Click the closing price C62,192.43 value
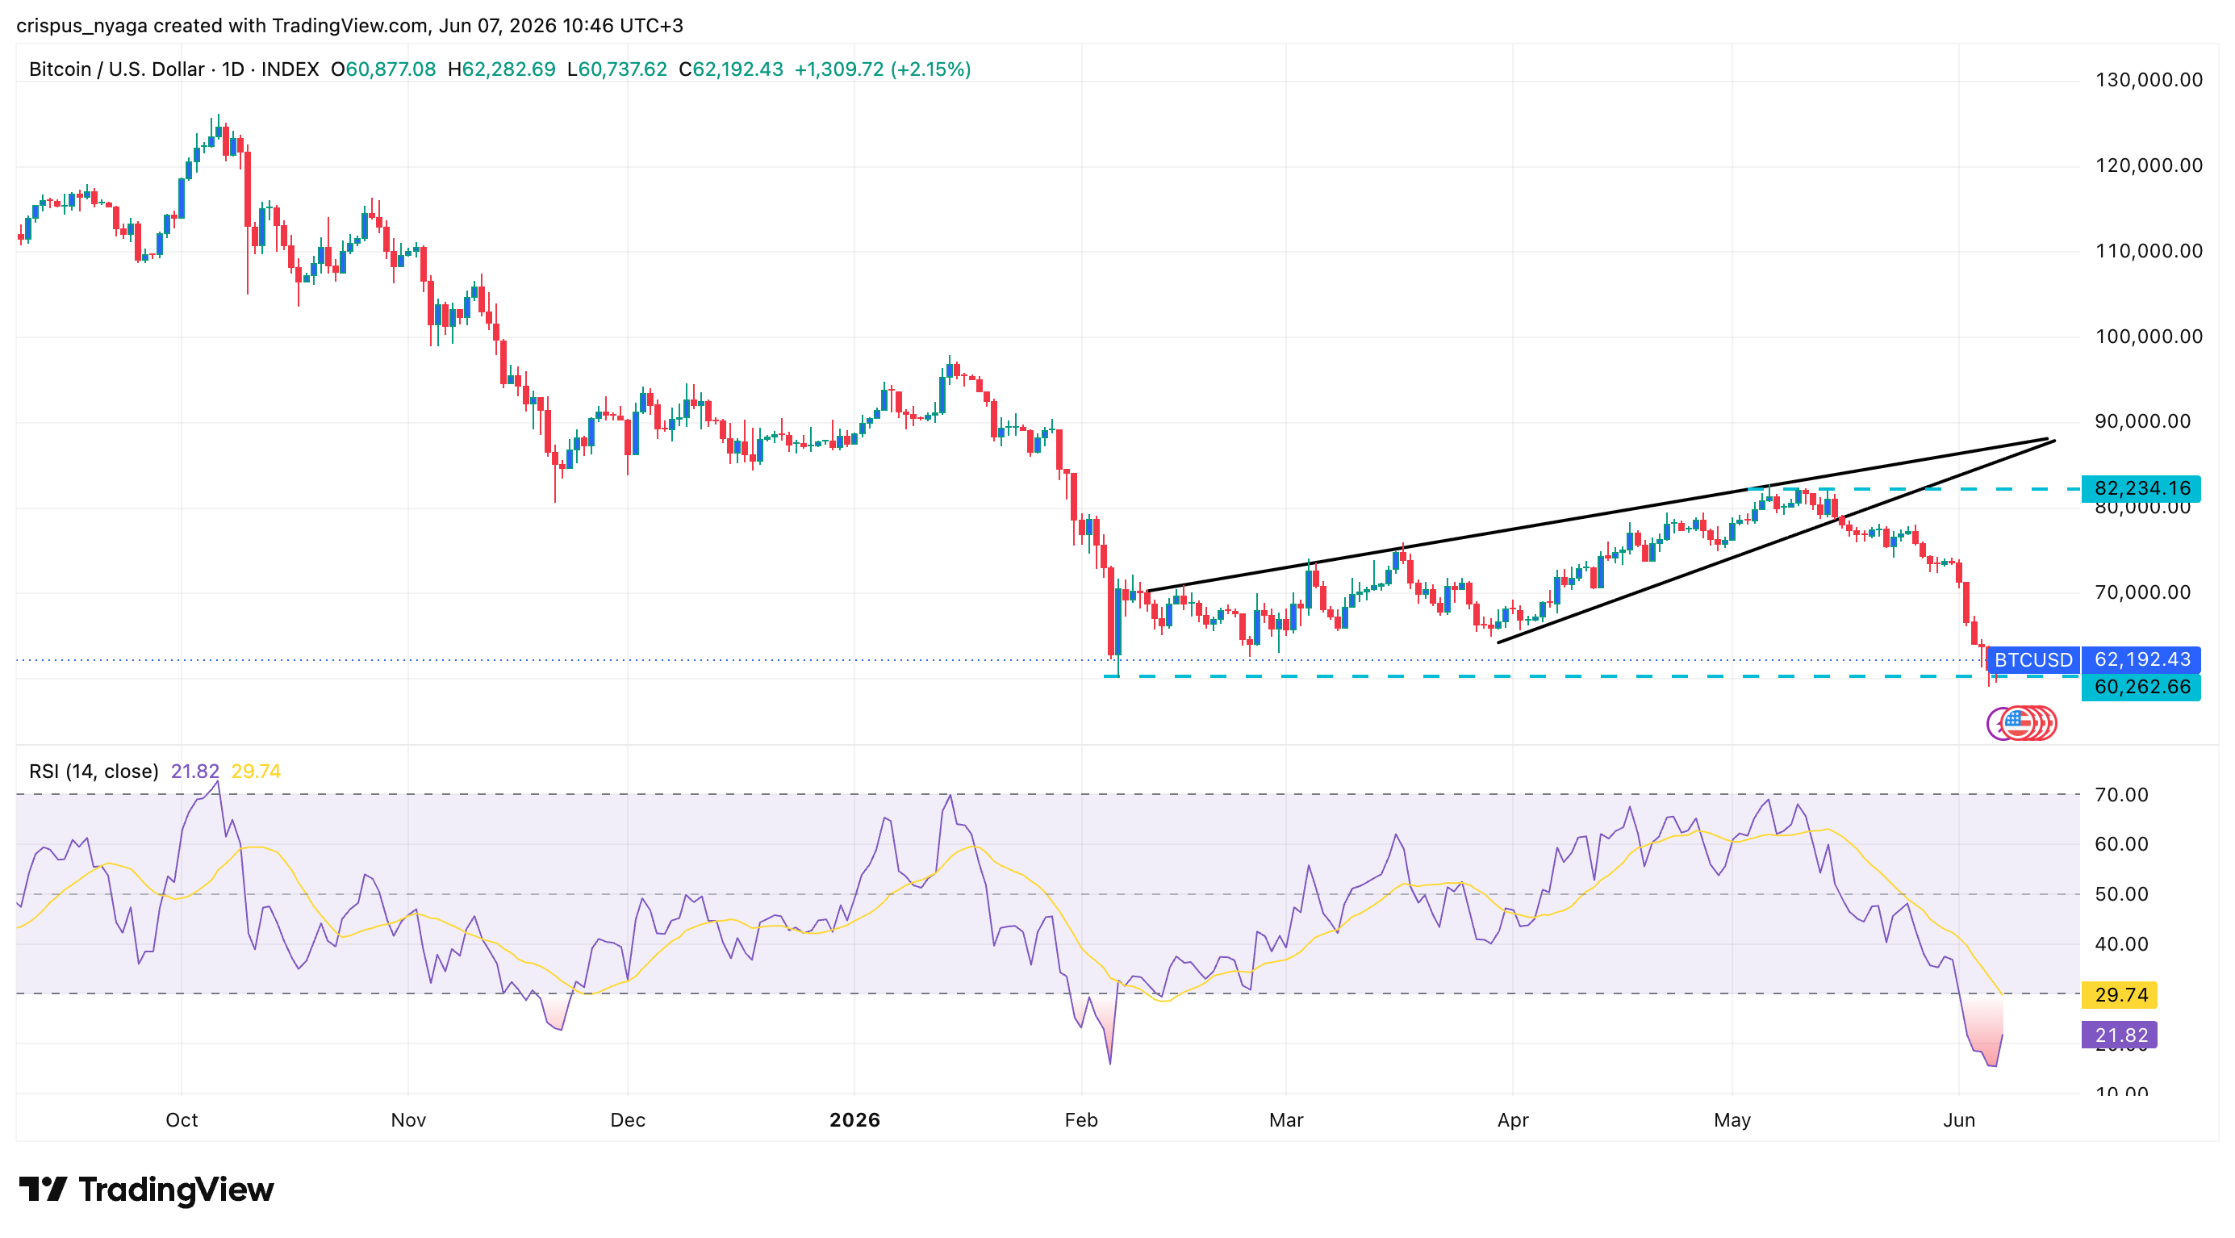 point(730,69)
